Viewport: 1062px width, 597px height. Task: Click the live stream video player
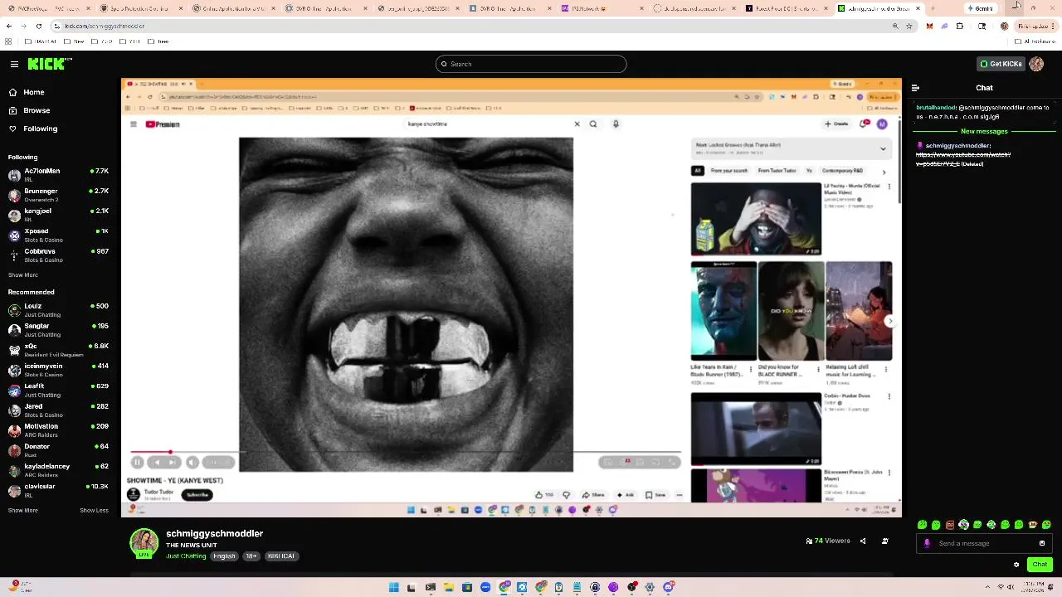511,298
